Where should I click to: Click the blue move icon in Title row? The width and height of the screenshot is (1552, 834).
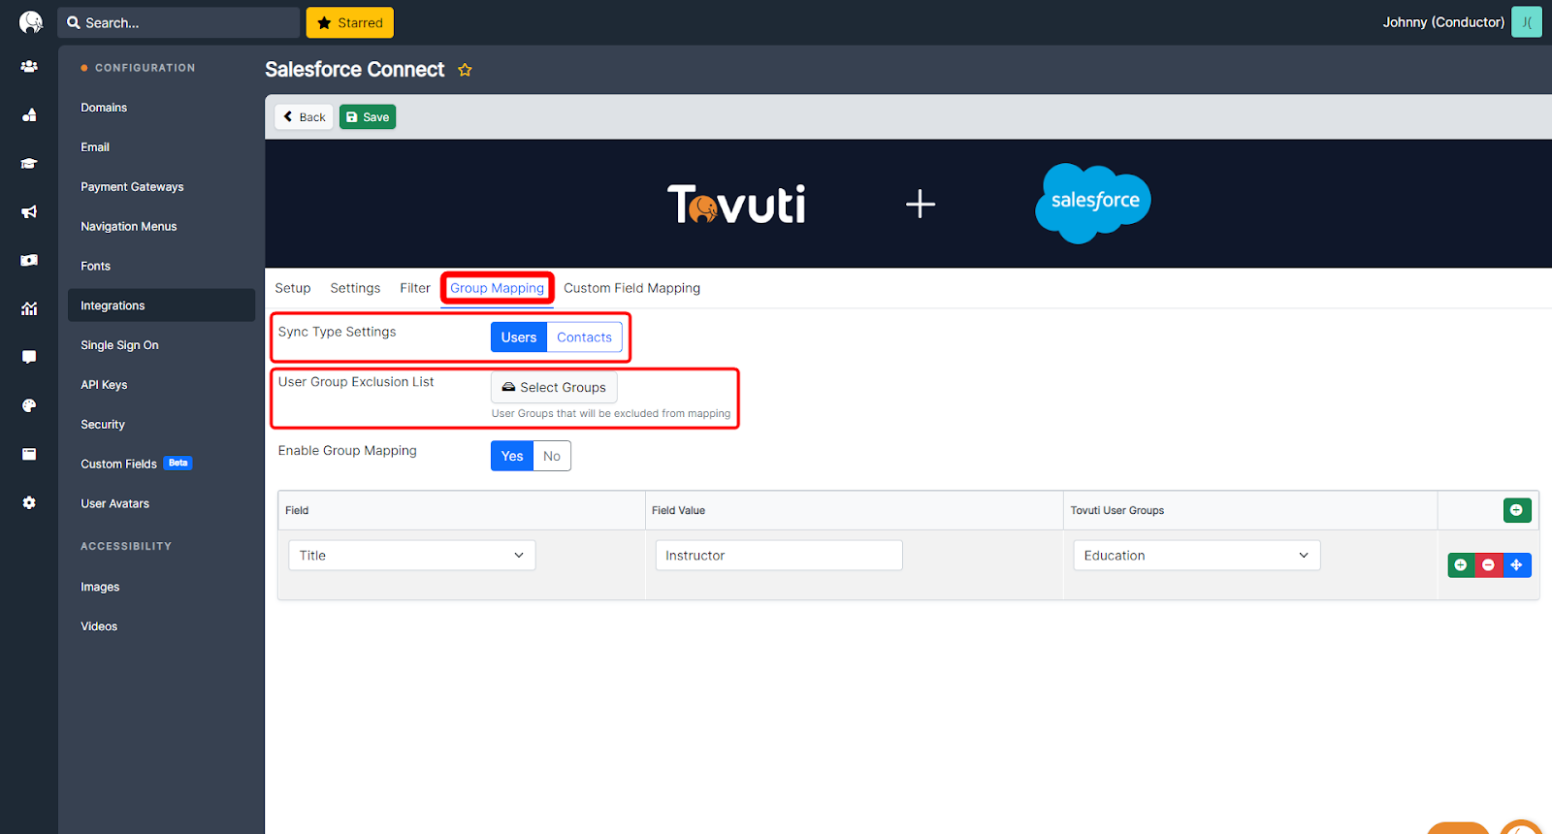(x=1516, y=564)
